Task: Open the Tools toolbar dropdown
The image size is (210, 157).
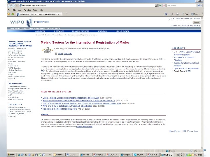Action: tap(196, 14)
